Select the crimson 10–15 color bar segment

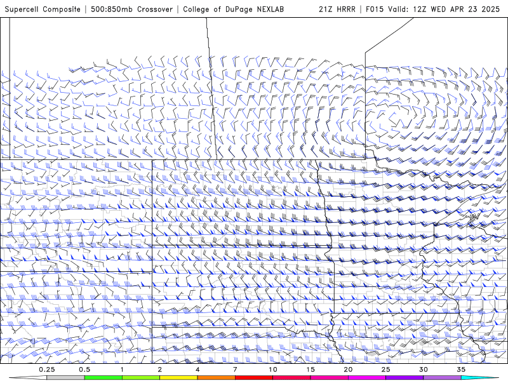tap(291, 378)
